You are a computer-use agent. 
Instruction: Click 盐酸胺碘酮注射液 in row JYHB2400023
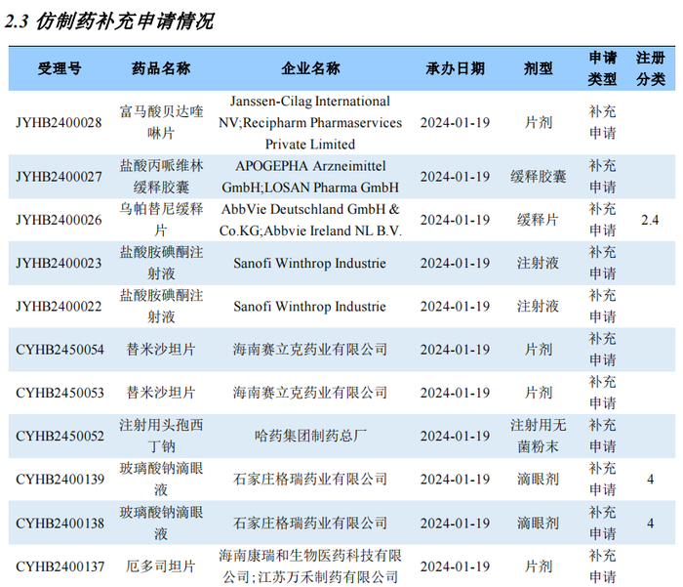click(161, 263)
